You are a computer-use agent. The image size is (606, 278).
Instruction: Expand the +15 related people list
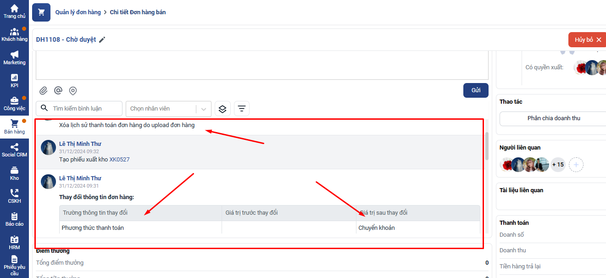(x=558, y=165)
